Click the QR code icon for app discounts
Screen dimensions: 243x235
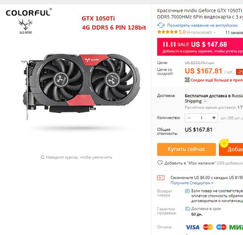click(x=187, y=80)
